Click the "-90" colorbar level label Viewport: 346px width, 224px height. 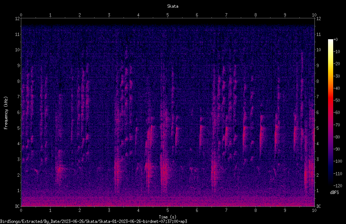(x=337, y=149)
